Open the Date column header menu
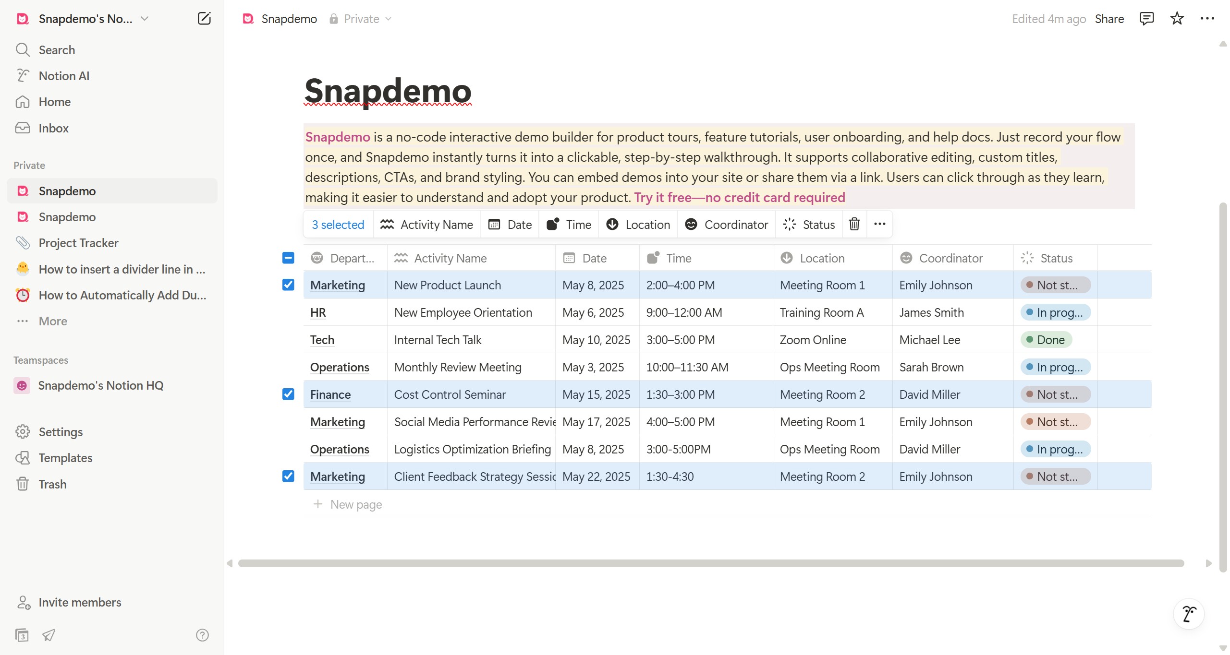 597,258
